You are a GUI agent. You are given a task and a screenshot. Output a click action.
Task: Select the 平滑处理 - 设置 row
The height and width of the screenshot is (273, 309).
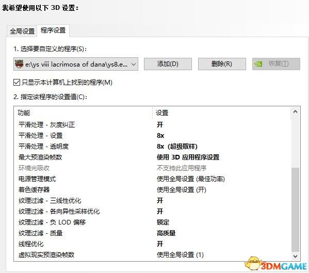coord(153,136)
